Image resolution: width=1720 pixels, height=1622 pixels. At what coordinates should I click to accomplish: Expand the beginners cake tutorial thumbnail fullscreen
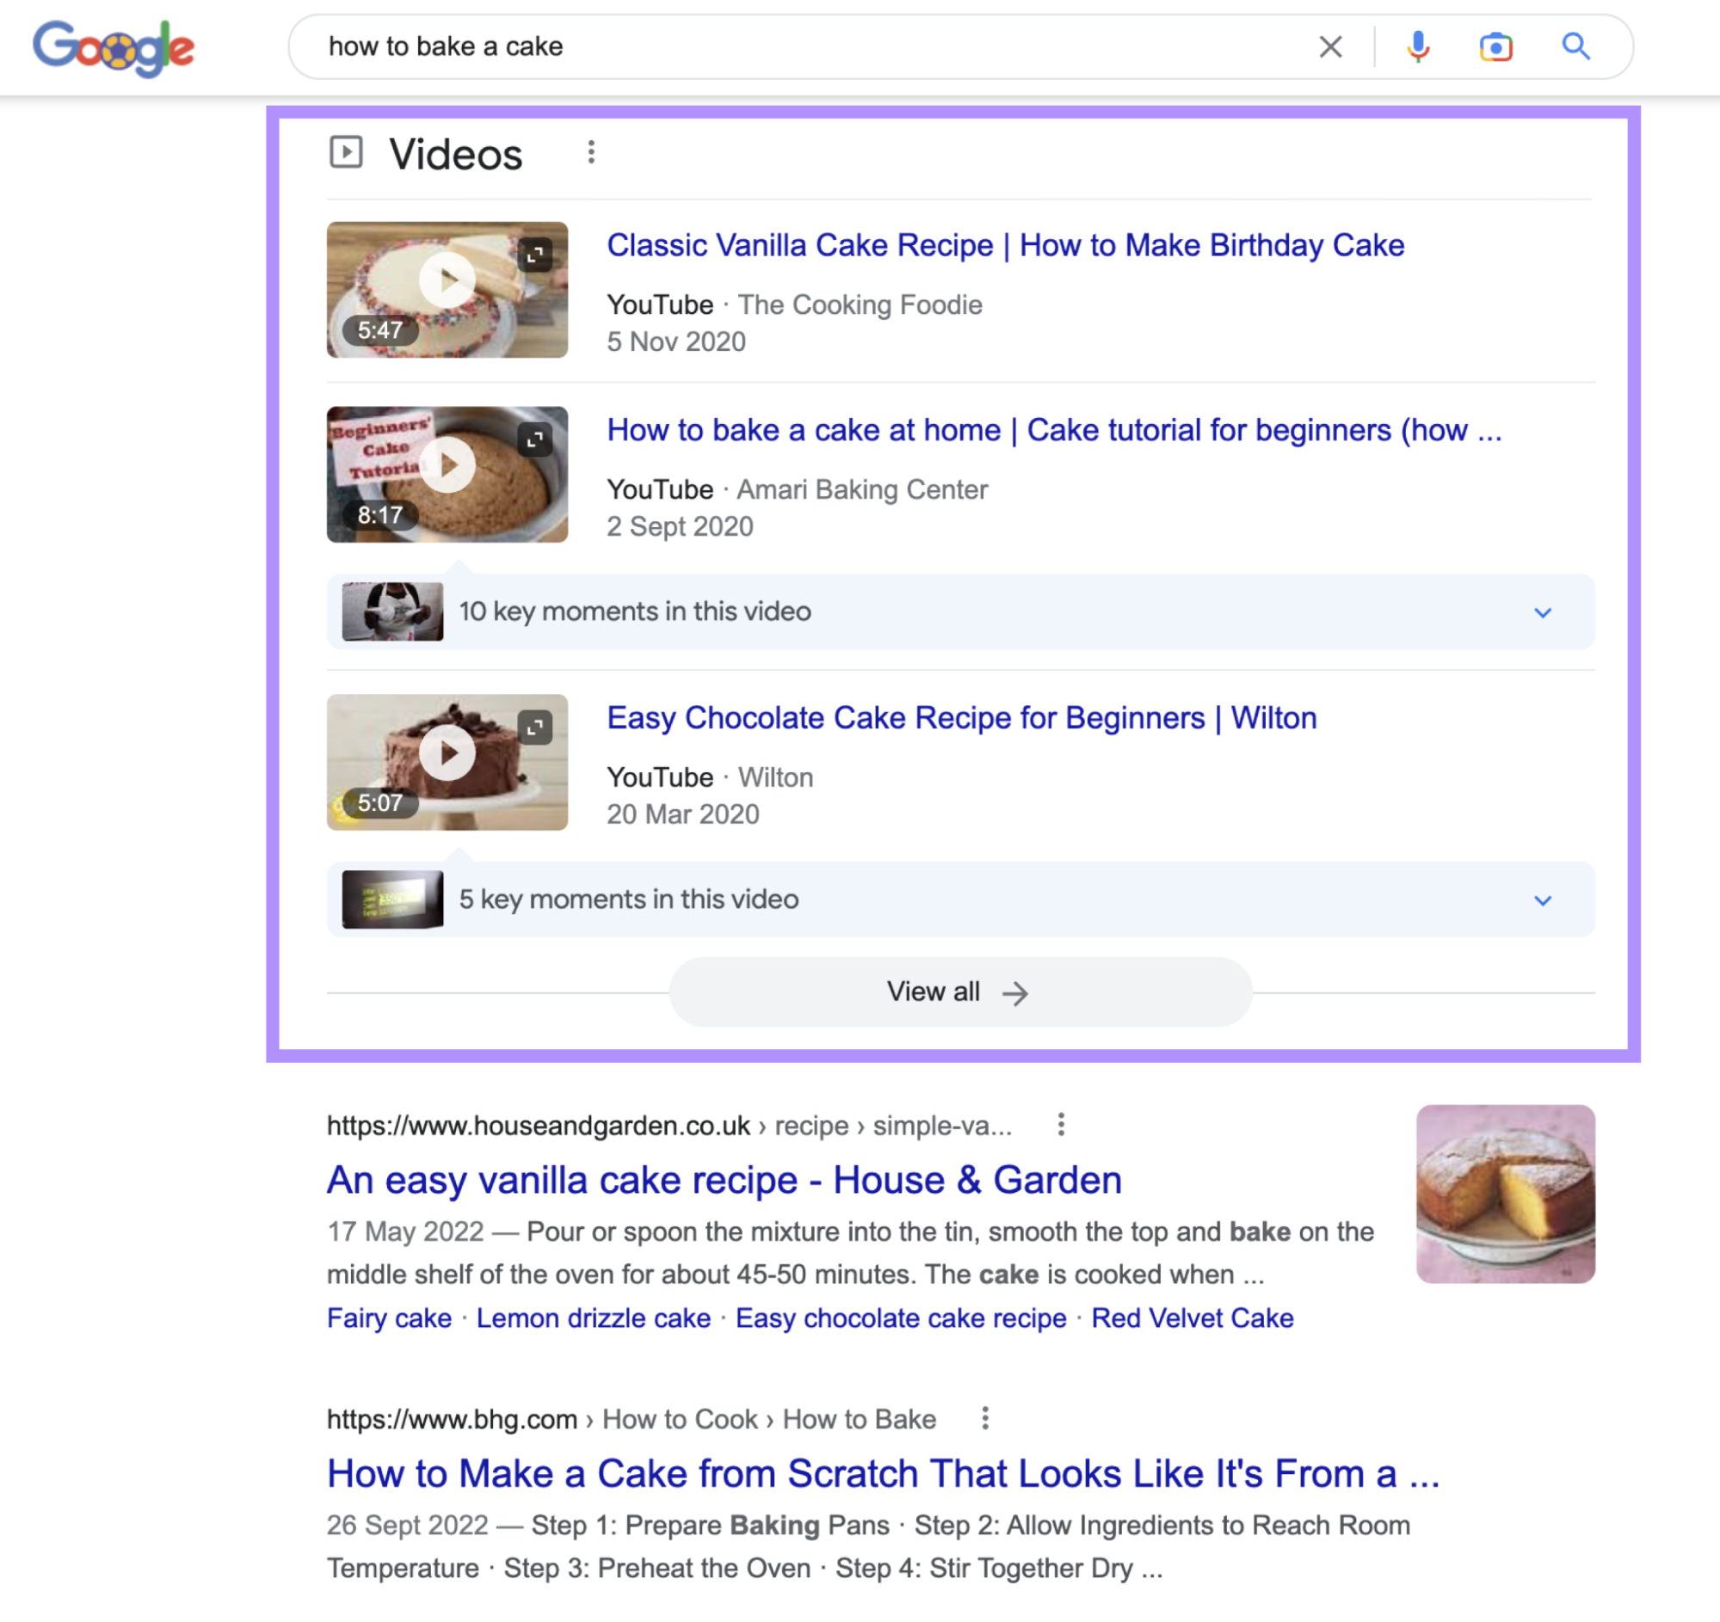tap(534, 439)
